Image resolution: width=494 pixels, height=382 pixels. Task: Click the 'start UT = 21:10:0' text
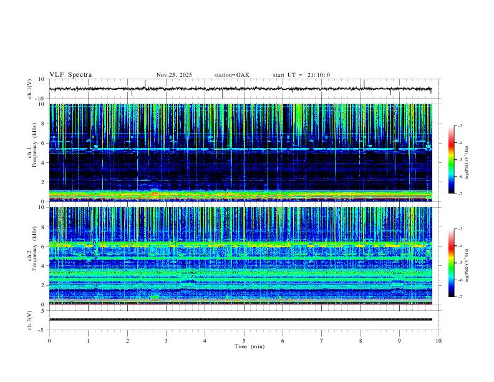click(301, 75)
